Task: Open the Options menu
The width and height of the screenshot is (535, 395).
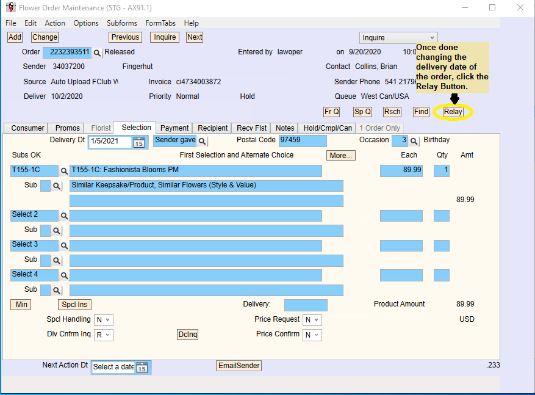Action: point(86,23)
